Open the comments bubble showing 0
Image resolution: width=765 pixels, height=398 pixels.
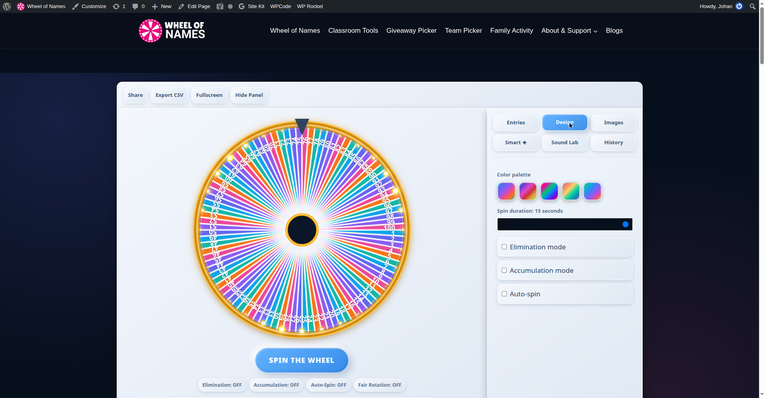[x=138, y=6]
